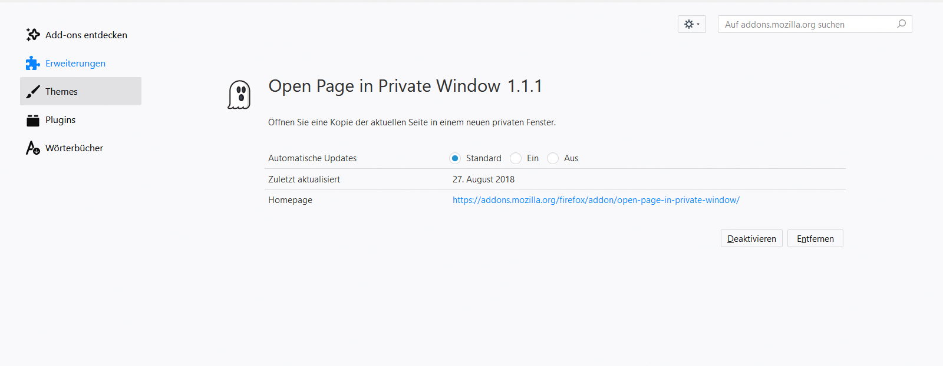The image size is (943, 366).
Task: Click the Wörterbücher dictionary icon
Action: pos(33,148)
